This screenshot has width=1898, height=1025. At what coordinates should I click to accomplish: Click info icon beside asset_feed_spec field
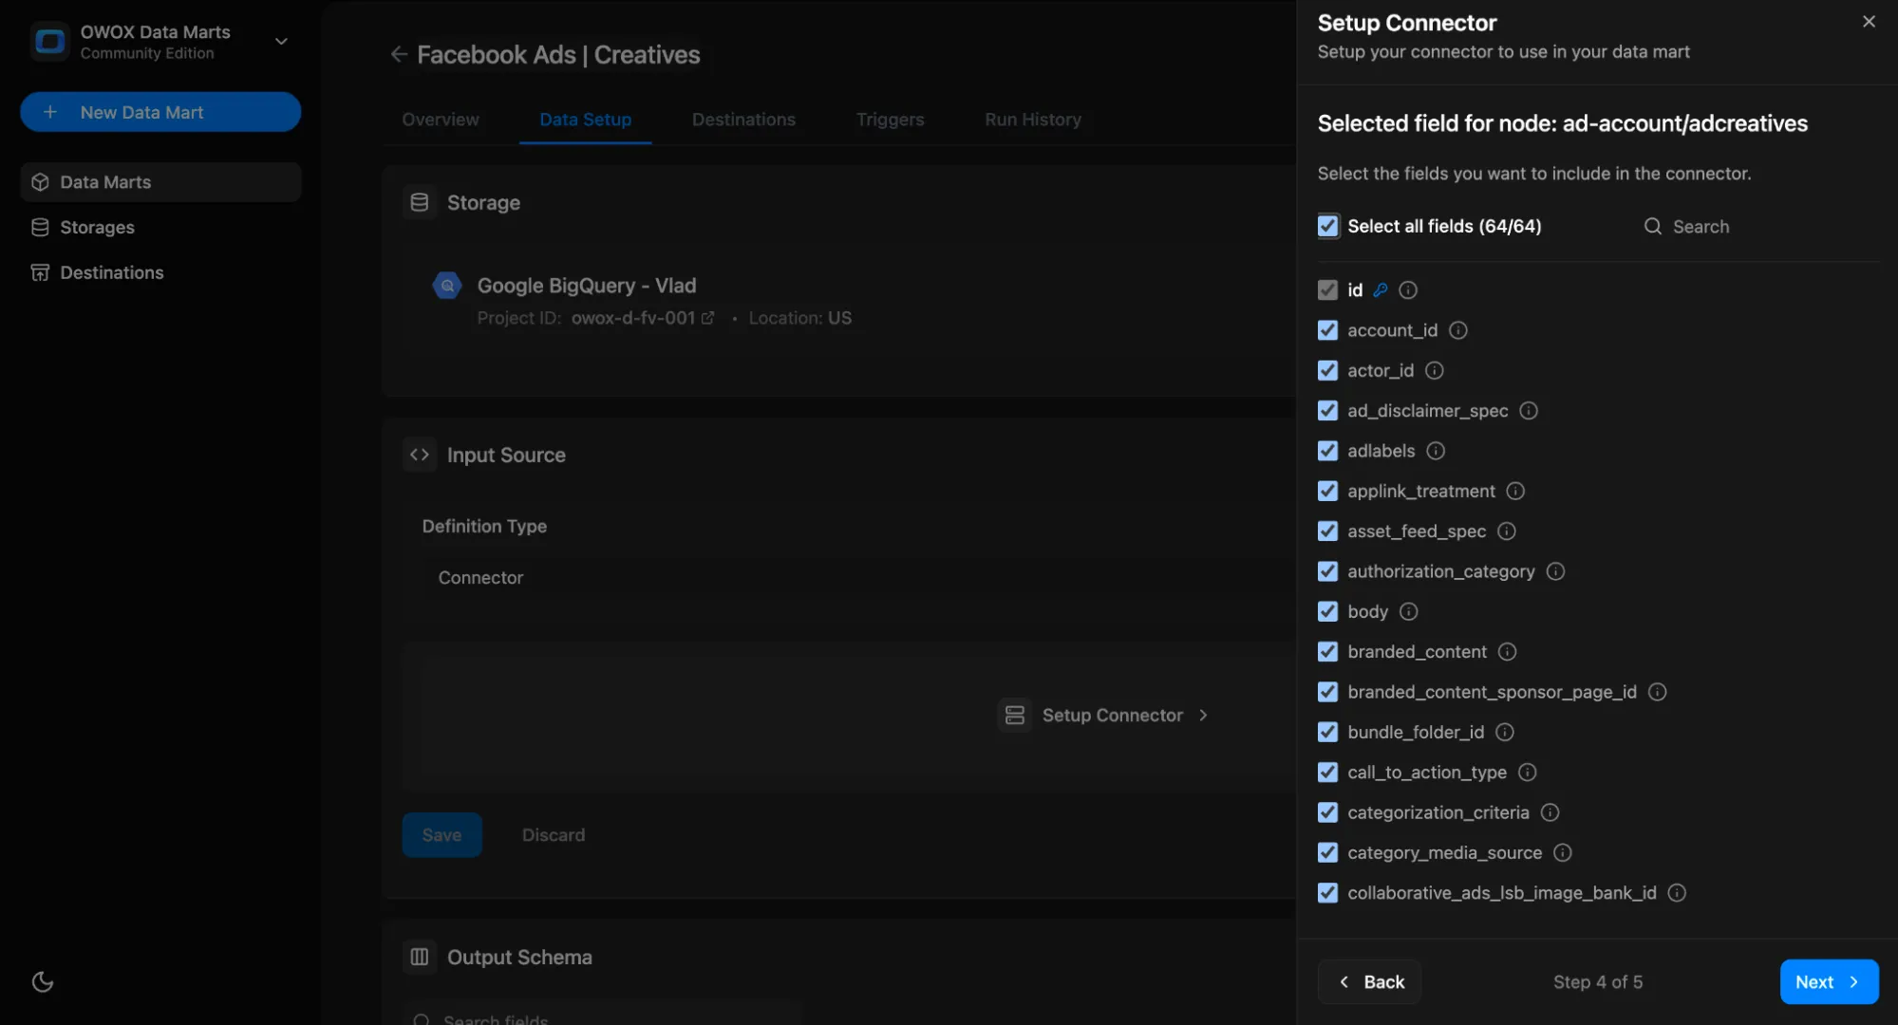point(1507,531)
